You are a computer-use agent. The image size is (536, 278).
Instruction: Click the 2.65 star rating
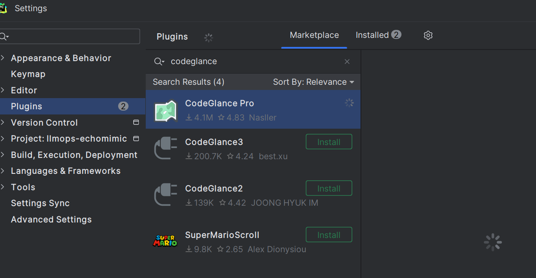[x=230, y=249]
